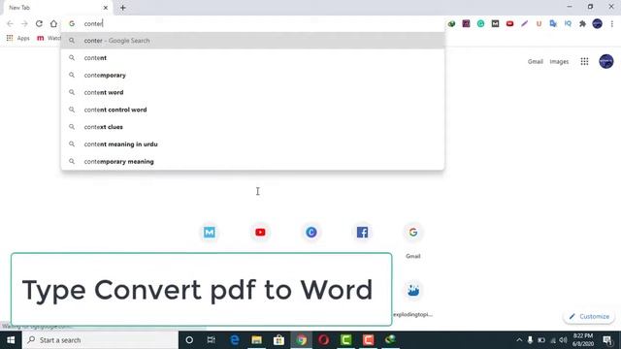621x349 pixels.
Task: Open the blue C shortcut tile
Action: pyautogui.click(x=311, y=233)
